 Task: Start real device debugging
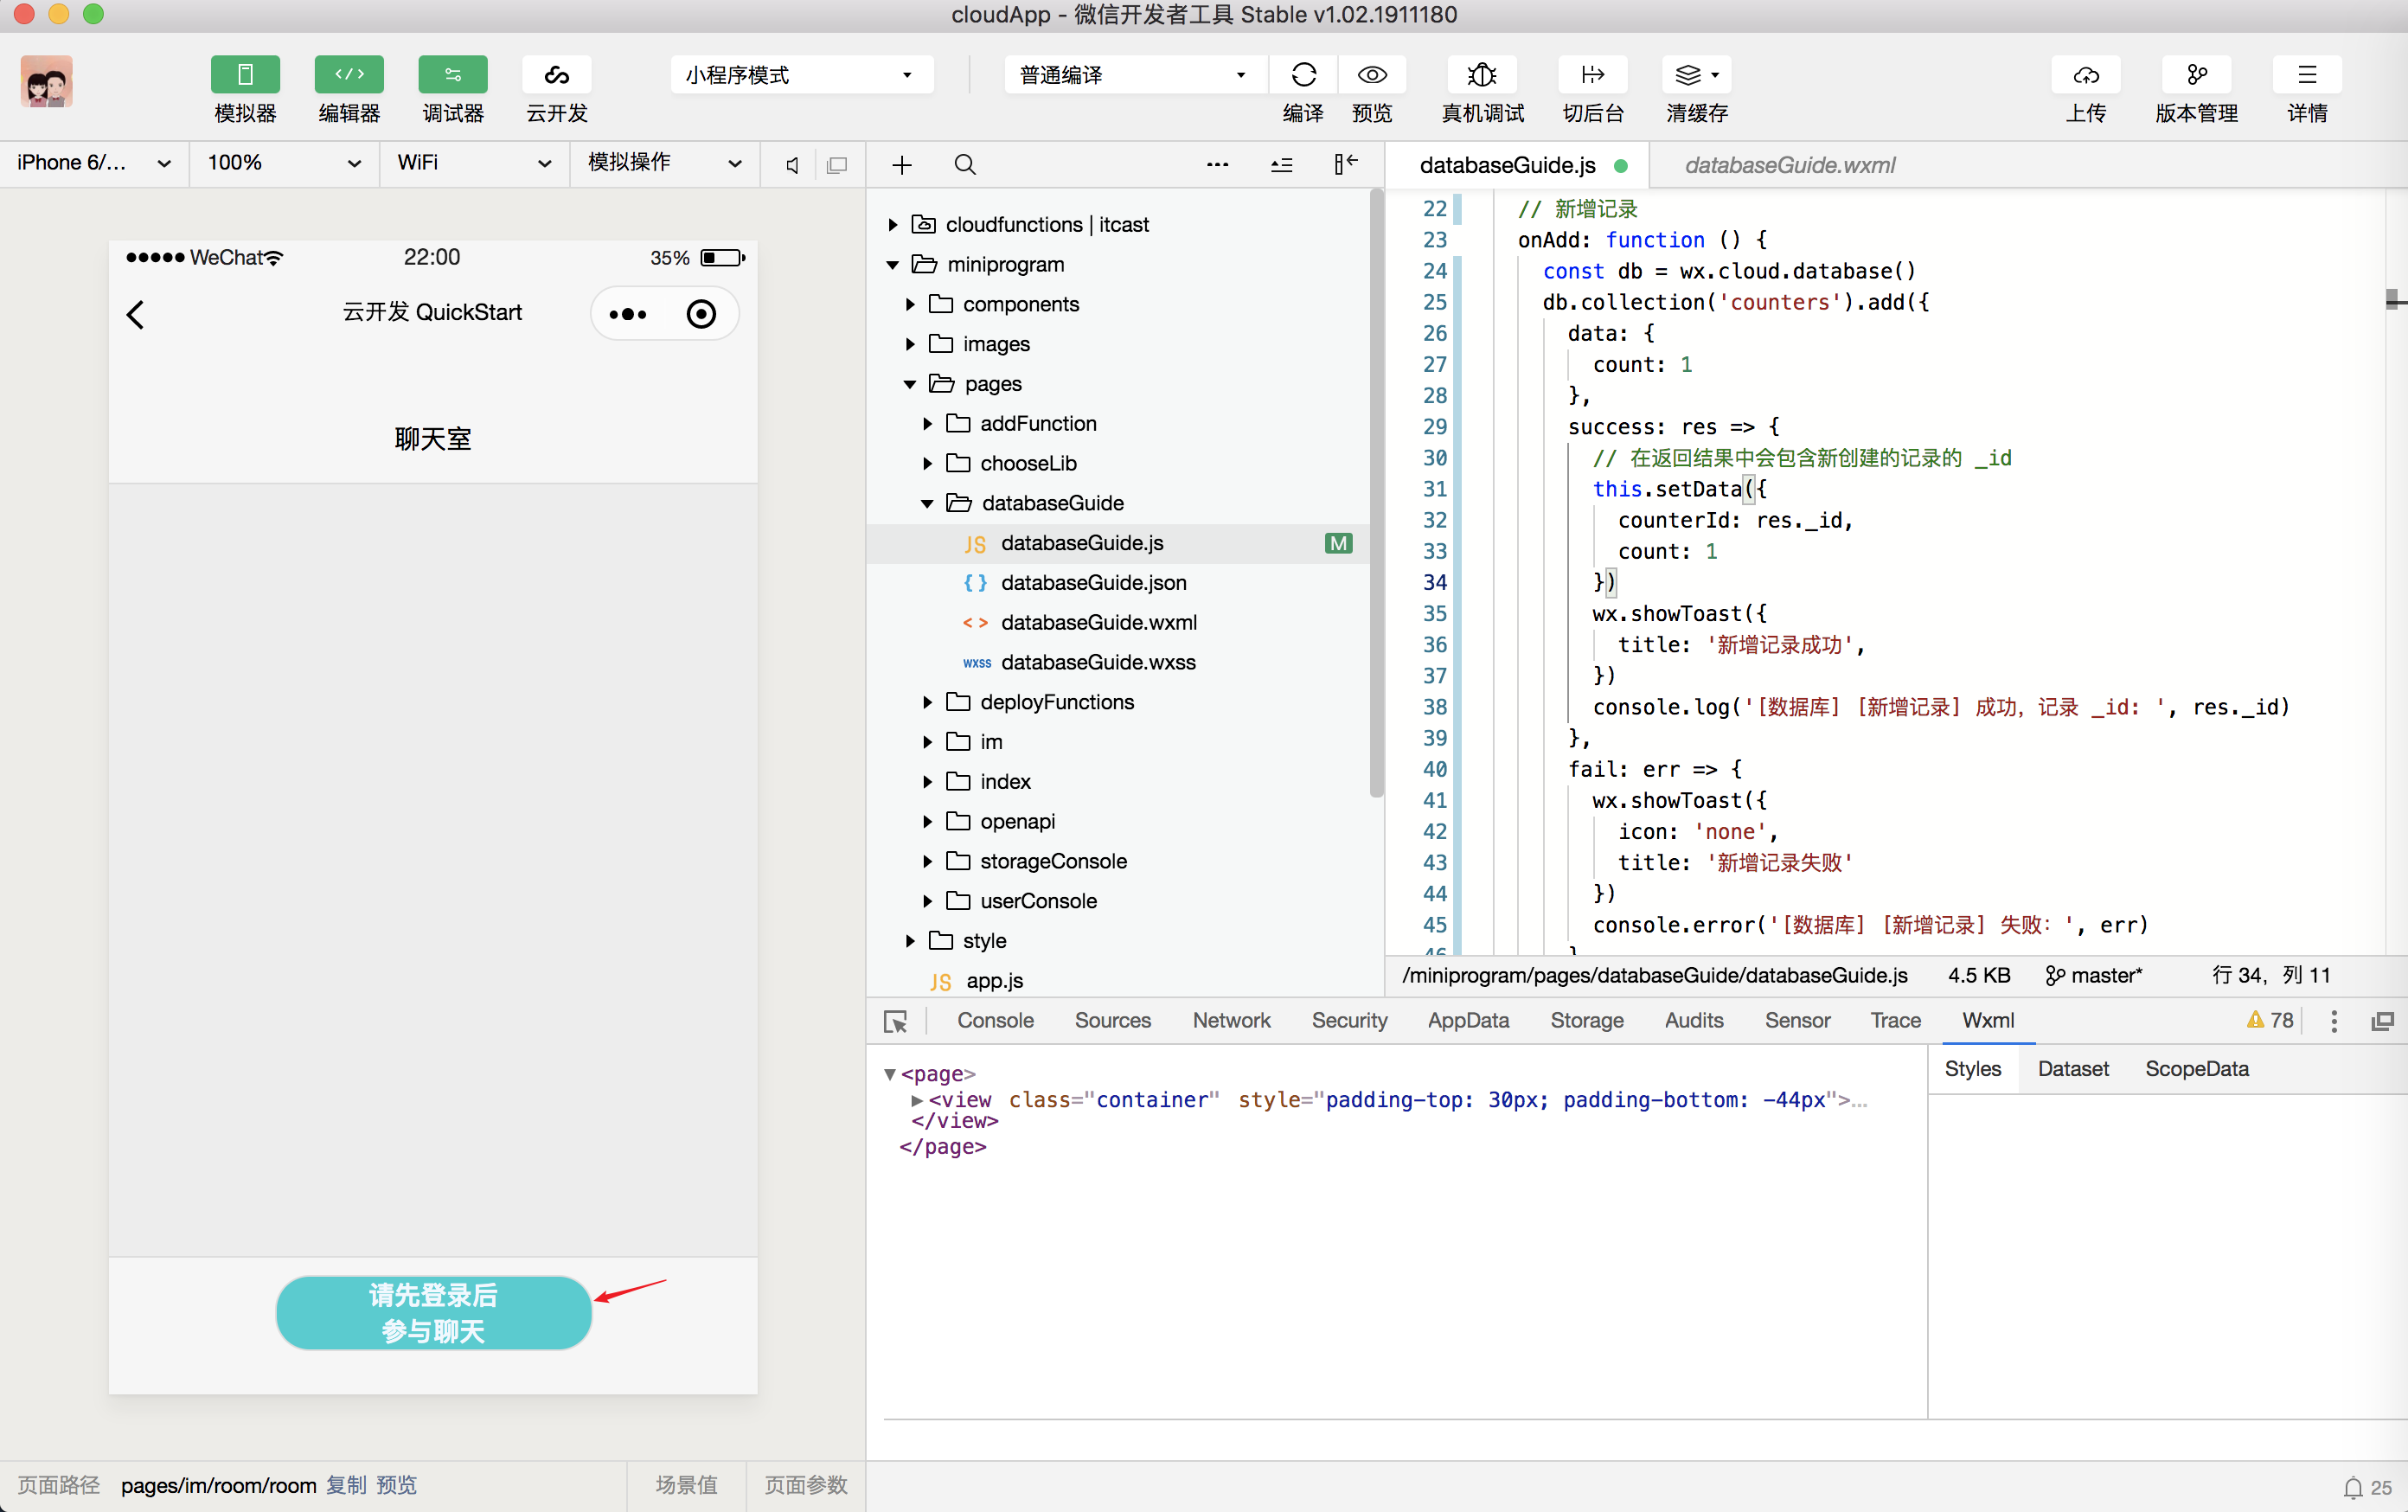pos(1482,75)
